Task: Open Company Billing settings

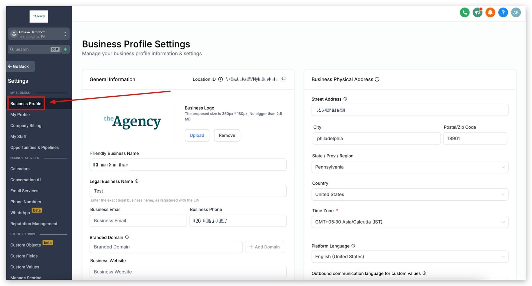Action: (26, 126)
